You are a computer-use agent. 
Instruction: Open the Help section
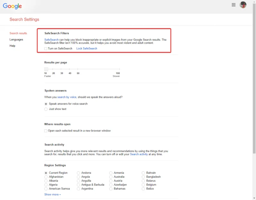coord(12,46)
